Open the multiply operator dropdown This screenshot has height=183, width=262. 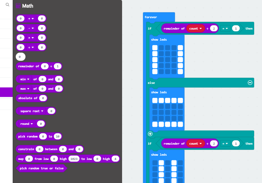point(31,38)
